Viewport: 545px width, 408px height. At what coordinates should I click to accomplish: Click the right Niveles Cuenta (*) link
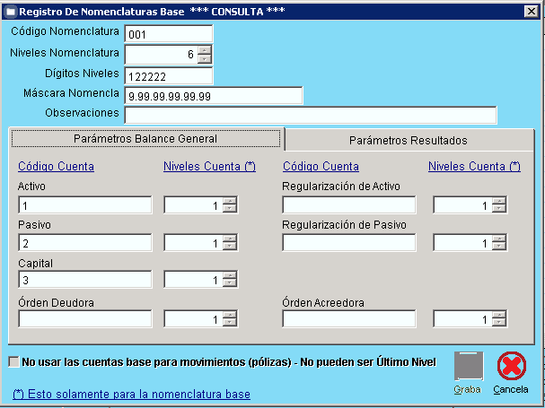(x=474, y=166)
